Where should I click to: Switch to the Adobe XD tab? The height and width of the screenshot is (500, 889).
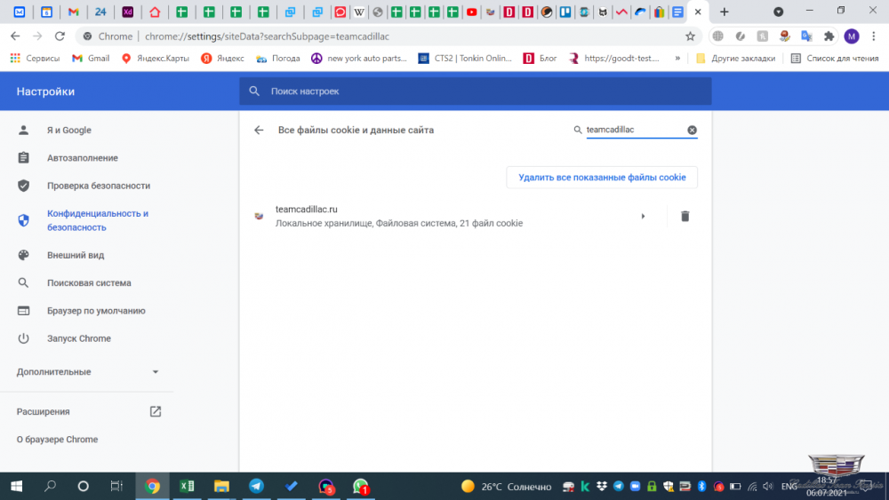tap(127, 12)
